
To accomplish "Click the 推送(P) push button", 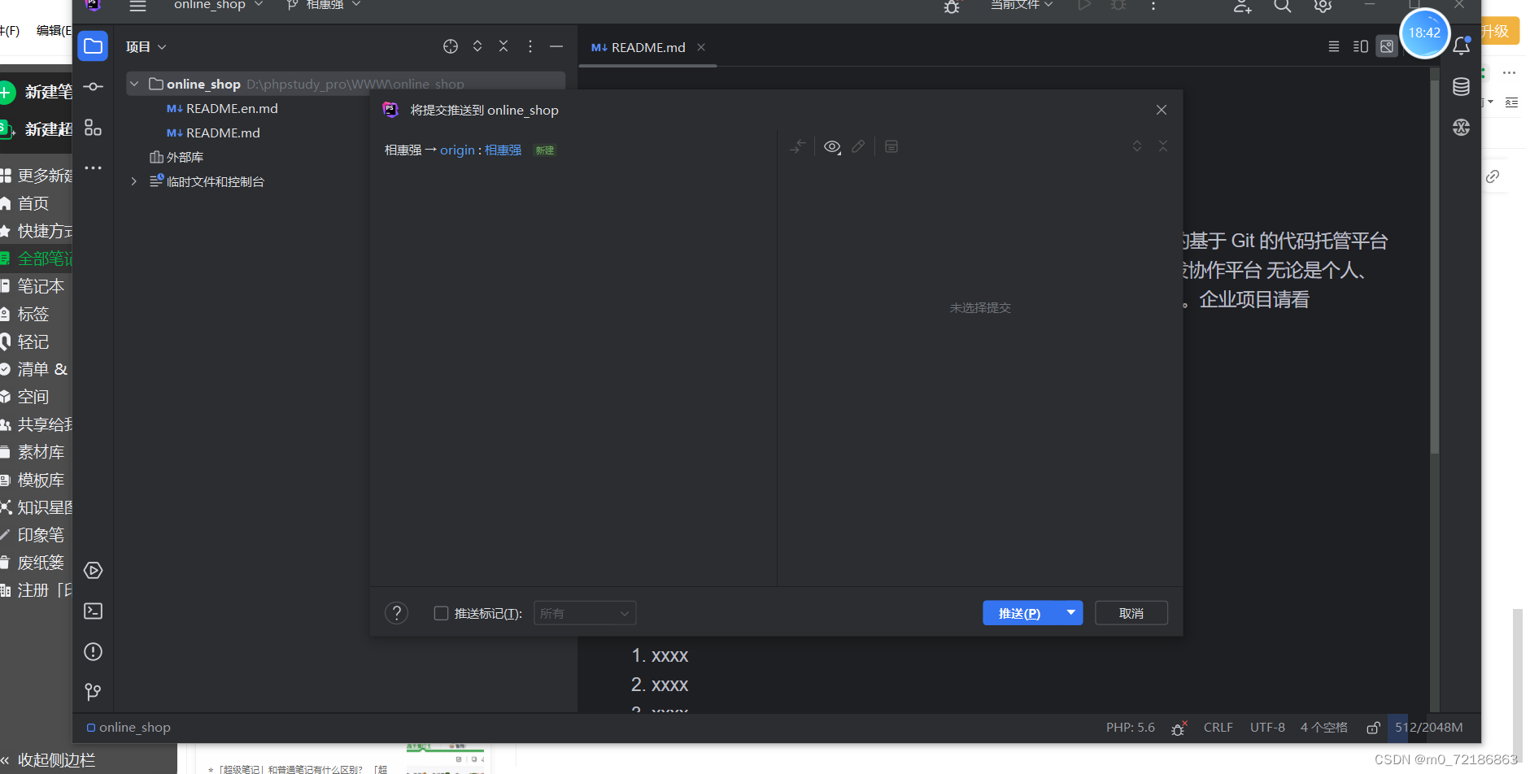I will coord(1019,612).
